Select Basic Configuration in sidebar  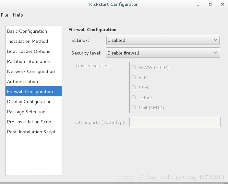point(34,31)
